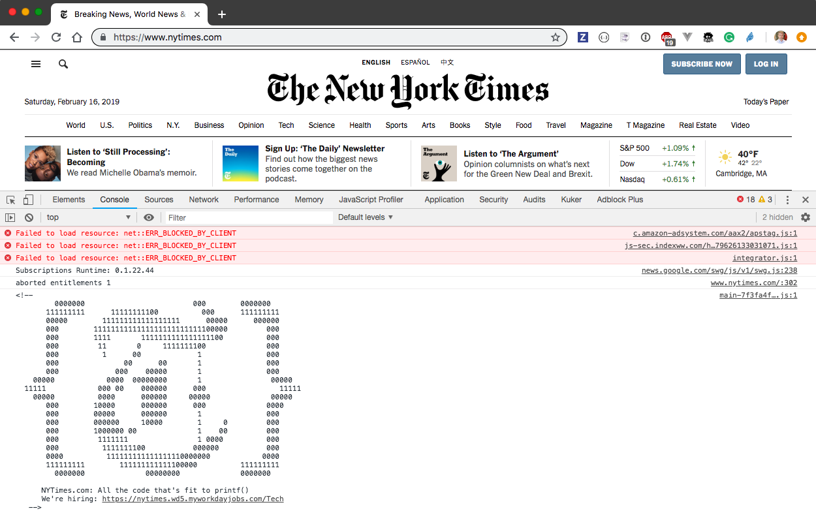816x511 pixels.
Task: Click the '2 hidden' messages label
Action: pyautogui.click(x=777, y=217)
